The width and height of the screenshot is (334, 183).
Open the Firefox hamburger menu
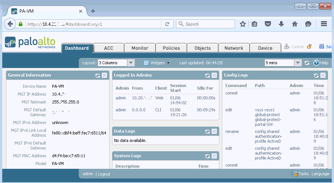[324, 24]
